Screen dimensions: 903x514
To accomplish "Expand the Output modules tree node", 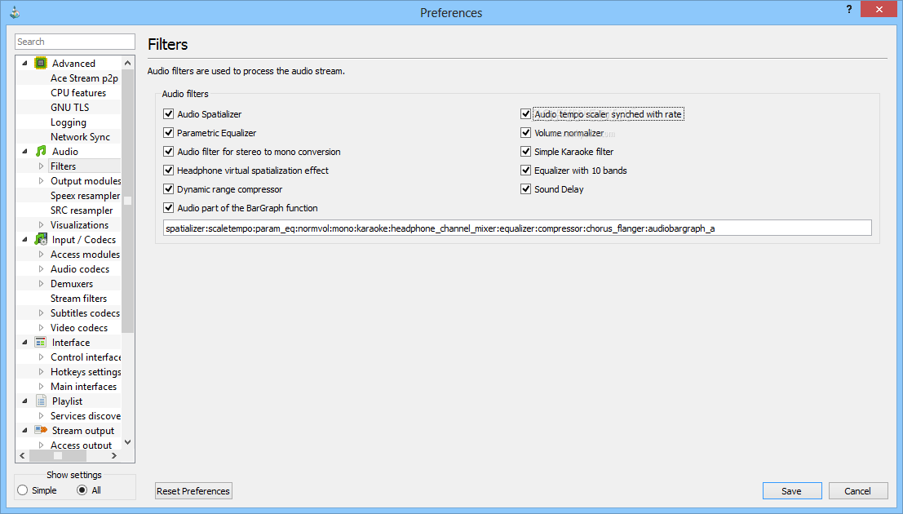I will click(41, 181).
